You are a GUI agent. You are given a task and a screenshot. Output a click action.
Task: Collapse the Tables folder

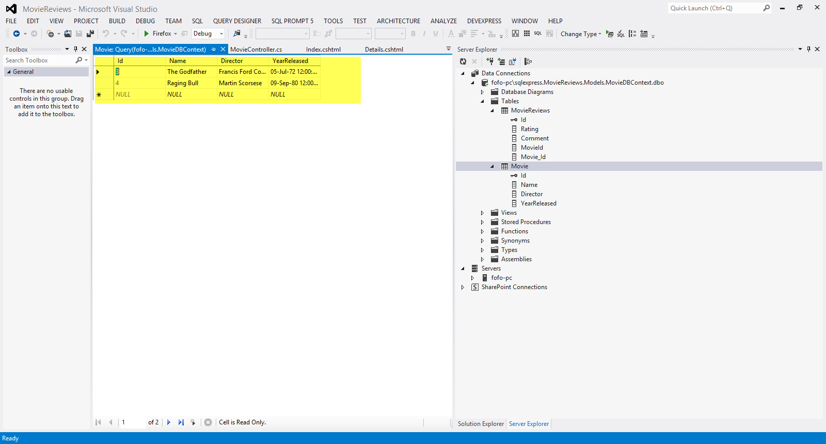(482, 101)
